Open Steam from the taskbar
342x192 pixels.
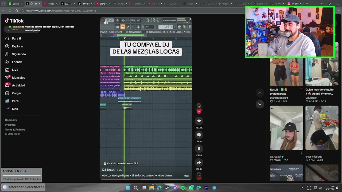coord(167,188)
